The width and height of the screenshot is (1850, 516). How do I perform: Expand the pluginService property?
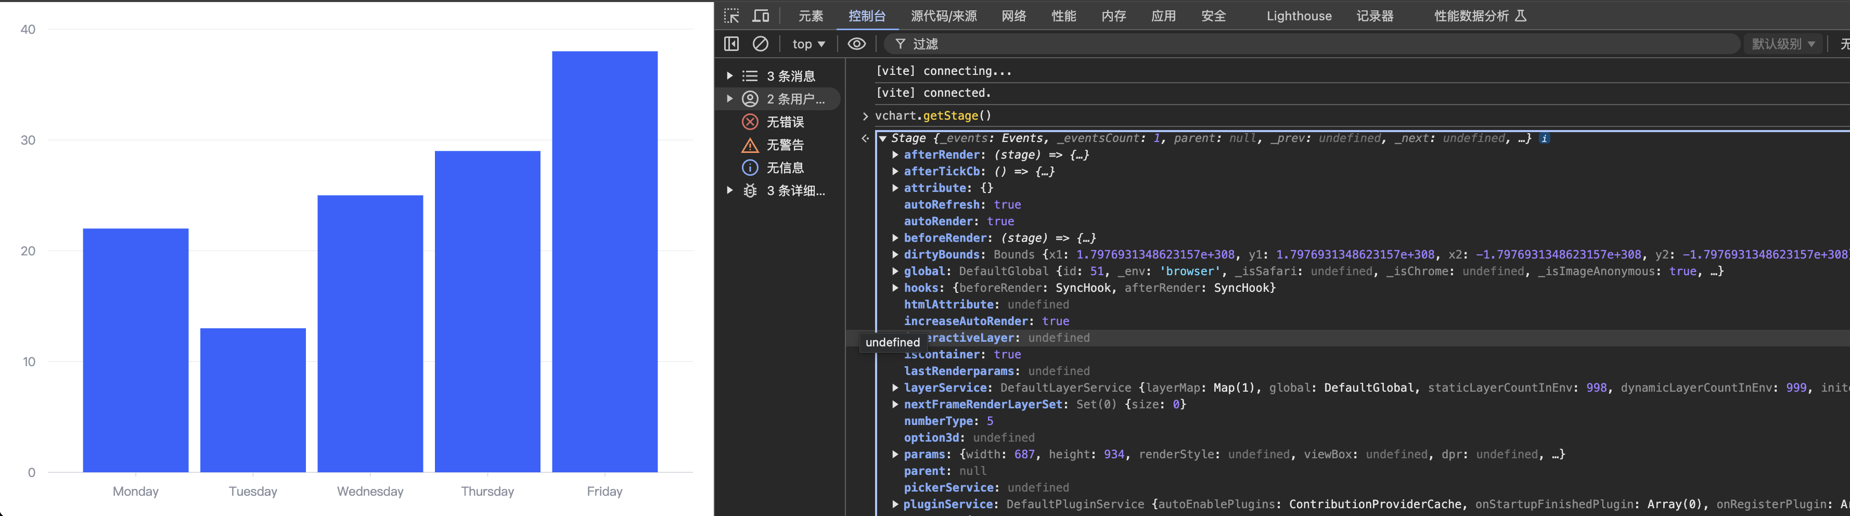895,504
